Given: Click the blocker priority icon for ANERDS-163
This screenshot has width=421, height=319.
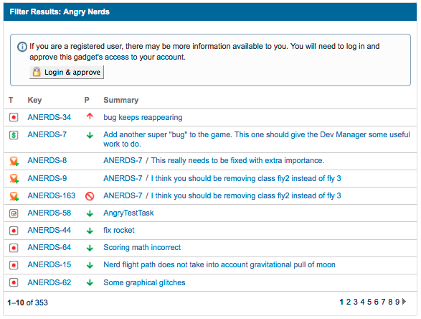Looking at the screenshot, I should (90, 196).
